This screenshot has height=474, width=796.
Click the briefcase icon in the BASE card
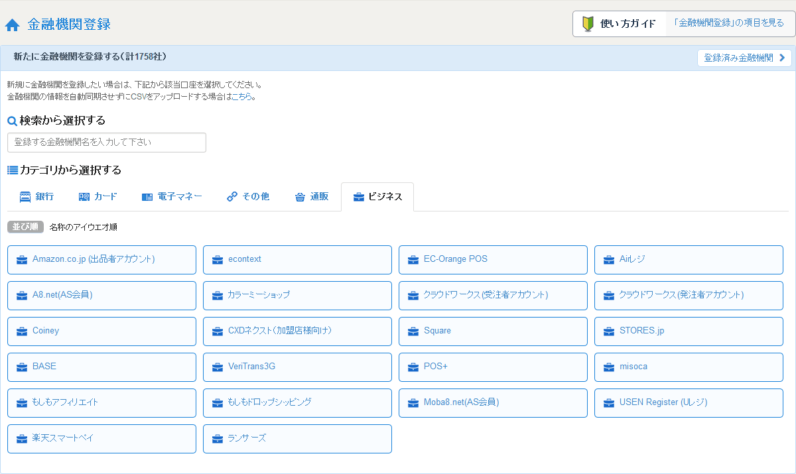[x=22, y=367]
